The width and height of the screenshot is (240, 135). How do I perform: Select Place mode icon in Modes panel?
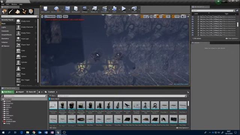click(x=4, y=12)
